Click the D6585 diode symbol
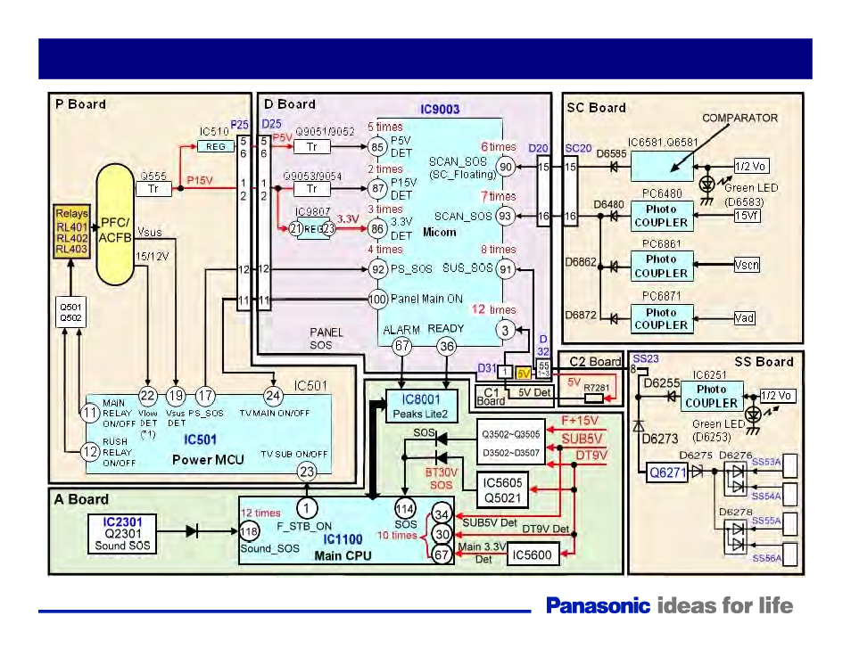Viewport: 851px width, 657px height. pyautogui.click(x=614, y=167)
